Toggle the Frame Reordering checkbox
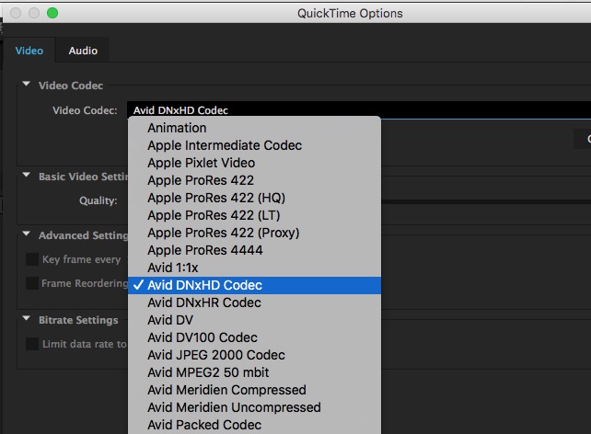Viewport: 591px width, 434px height. tap(32, 283)
